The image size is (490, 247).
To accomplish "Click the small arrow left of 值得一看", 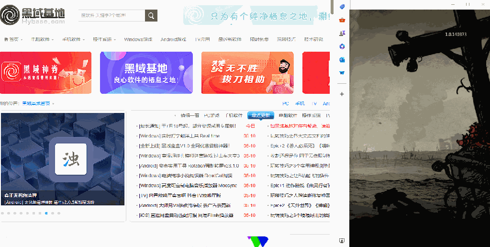I will tap(175, 115).
